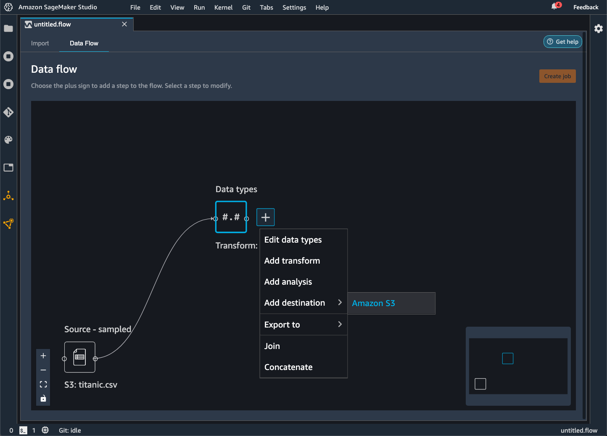This screenshot has height=436, width=607.
Task: Click the Get help button
Action: click(x=562, y=42)
